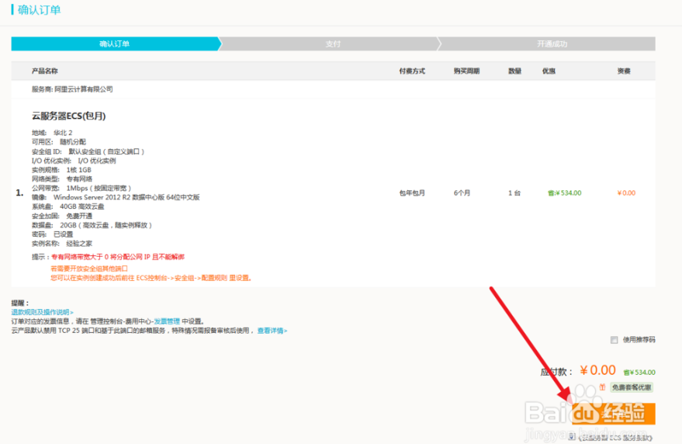The height and width of the screenshot is (444, 682).
Task: Click the 资费 column header
Action: (624, 71)
